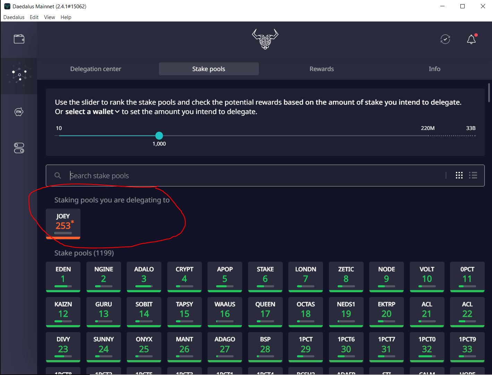Open the NGINE pool ranked 2
Viewport: 492px width, 375px height.
103,277
